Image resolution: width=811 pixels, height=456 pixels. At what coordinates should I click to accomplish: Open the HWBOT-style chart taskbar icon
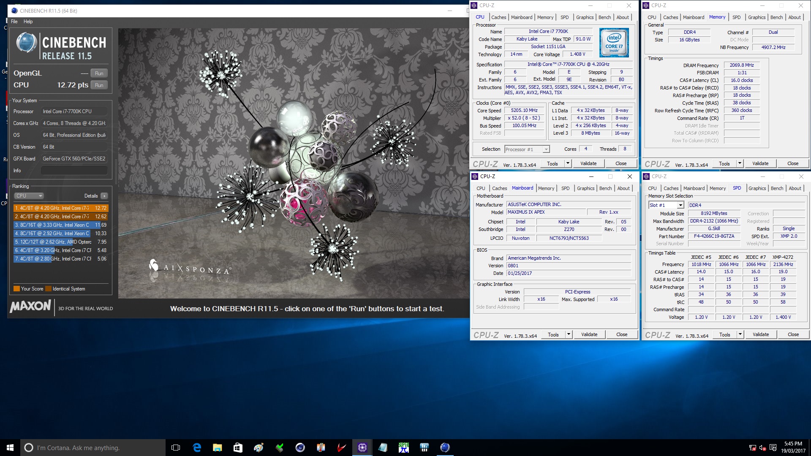click(x=424, y=448)
